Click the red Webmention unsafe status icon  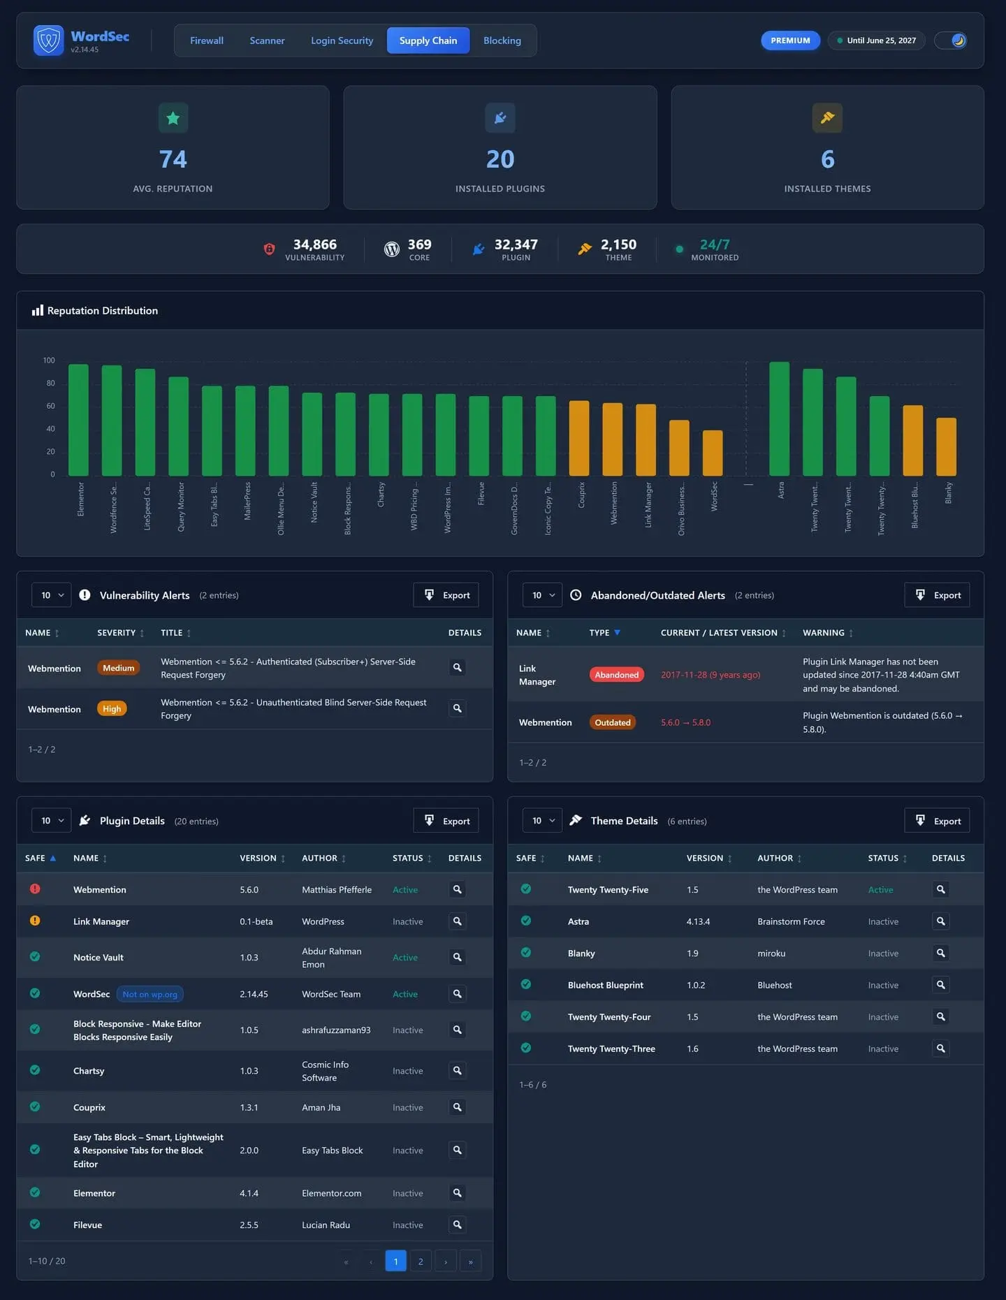(x=35, y=889)
